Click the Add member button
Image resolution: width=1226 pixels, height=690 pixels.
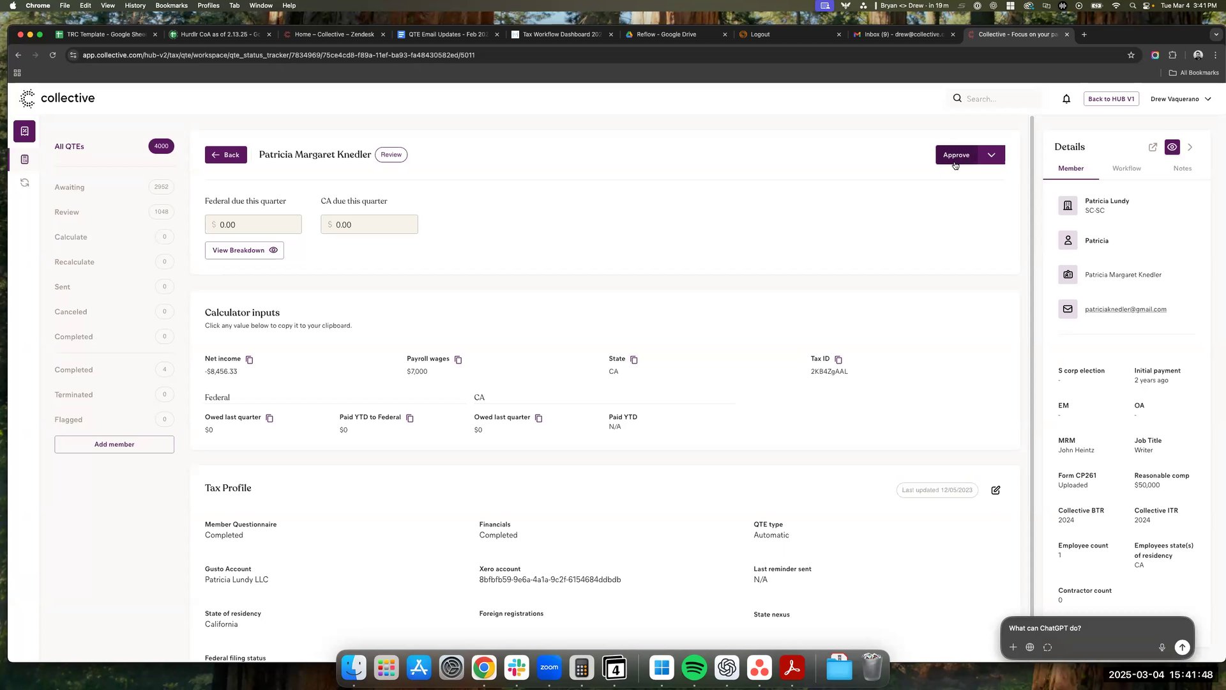click(x=114, y=445)
